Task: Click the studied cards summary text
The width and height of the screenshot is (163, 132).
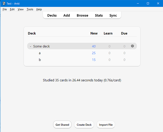Action: point(82,80)
